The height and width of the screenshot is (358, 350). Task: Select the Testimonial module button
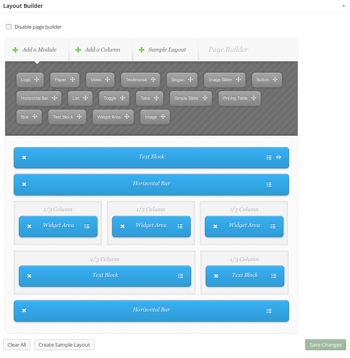(136, 80)
